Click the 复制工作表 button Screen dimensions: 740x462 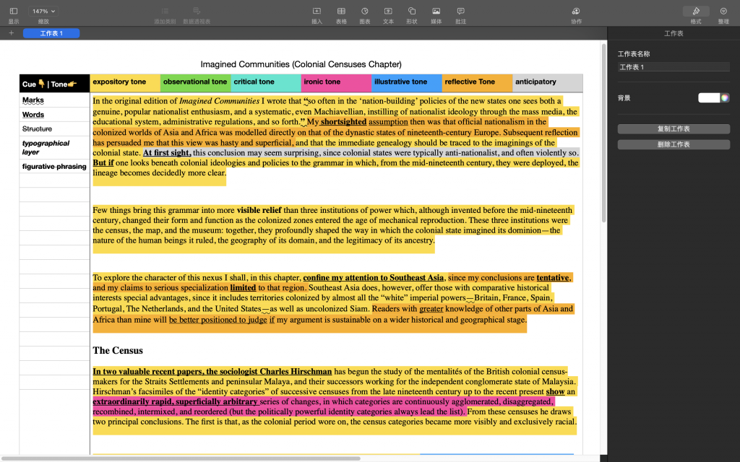pyautogui.click(x=674, y=128)
